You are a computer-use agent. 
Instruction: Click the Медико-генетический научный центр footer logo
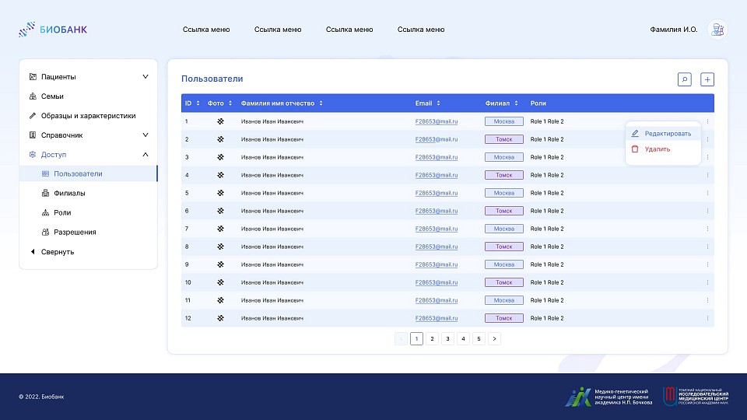pyautogui.click(x=608, y=397)
